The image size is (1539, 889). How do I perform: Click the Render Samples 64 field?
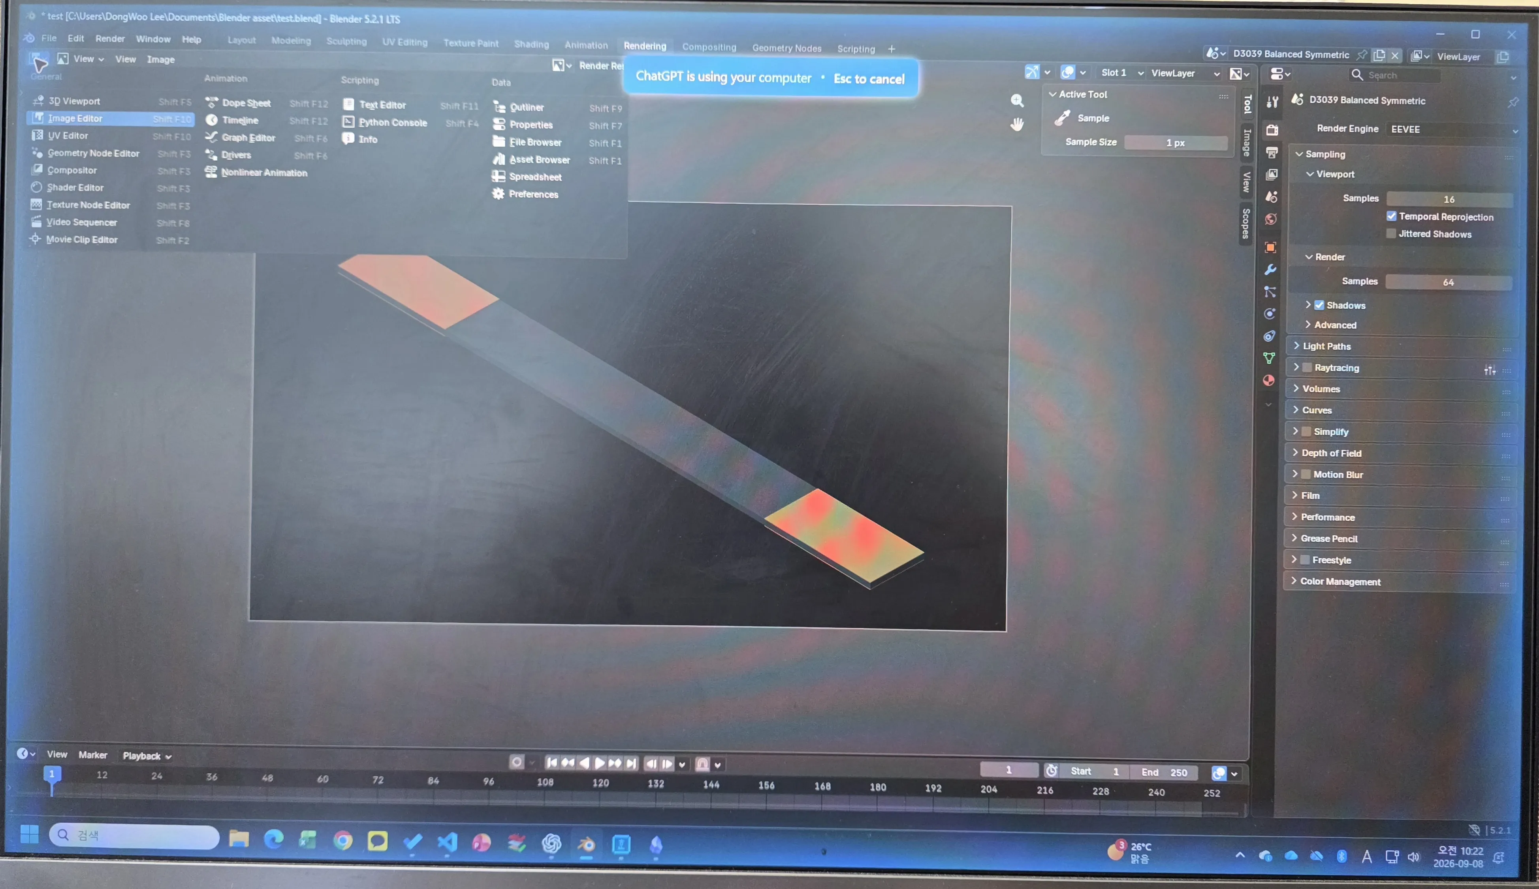click(1448, 282)
